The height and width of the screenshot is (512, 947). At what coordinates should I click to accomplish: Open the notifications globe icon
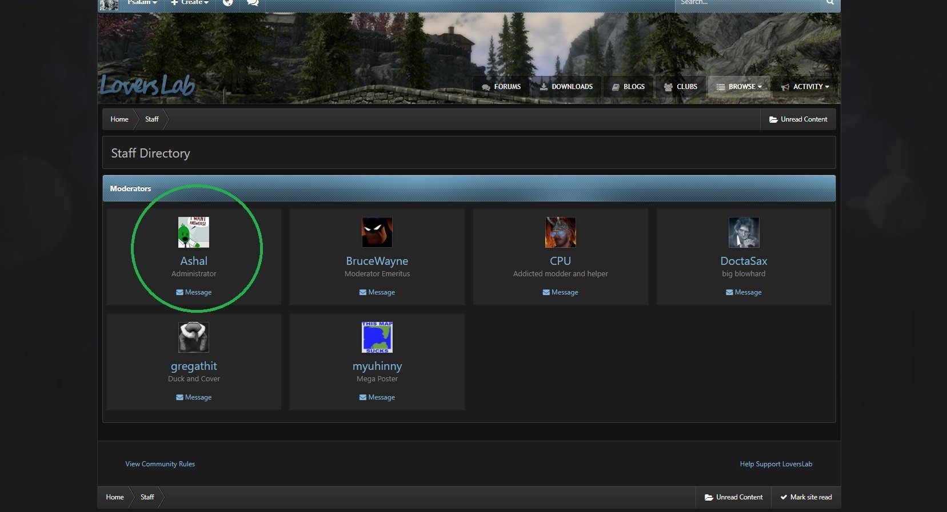[227, 3]
